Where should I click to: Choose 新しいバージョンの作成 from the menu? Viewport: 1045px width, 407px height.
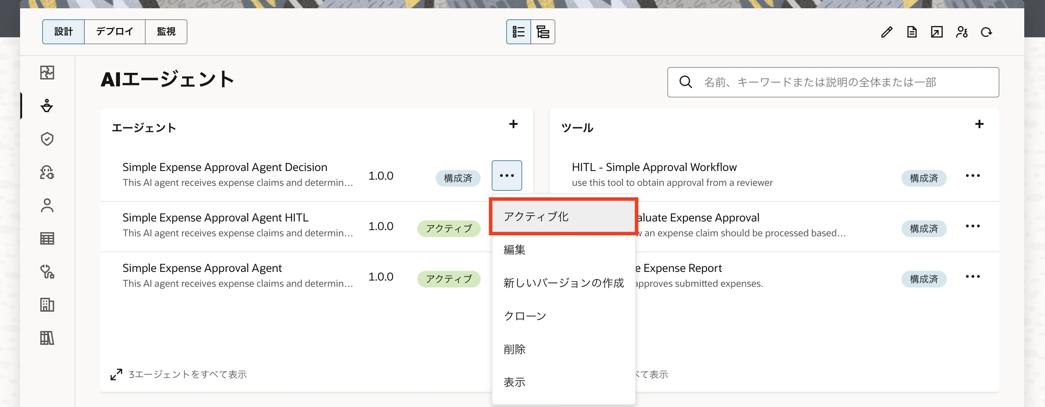[563, 283]
